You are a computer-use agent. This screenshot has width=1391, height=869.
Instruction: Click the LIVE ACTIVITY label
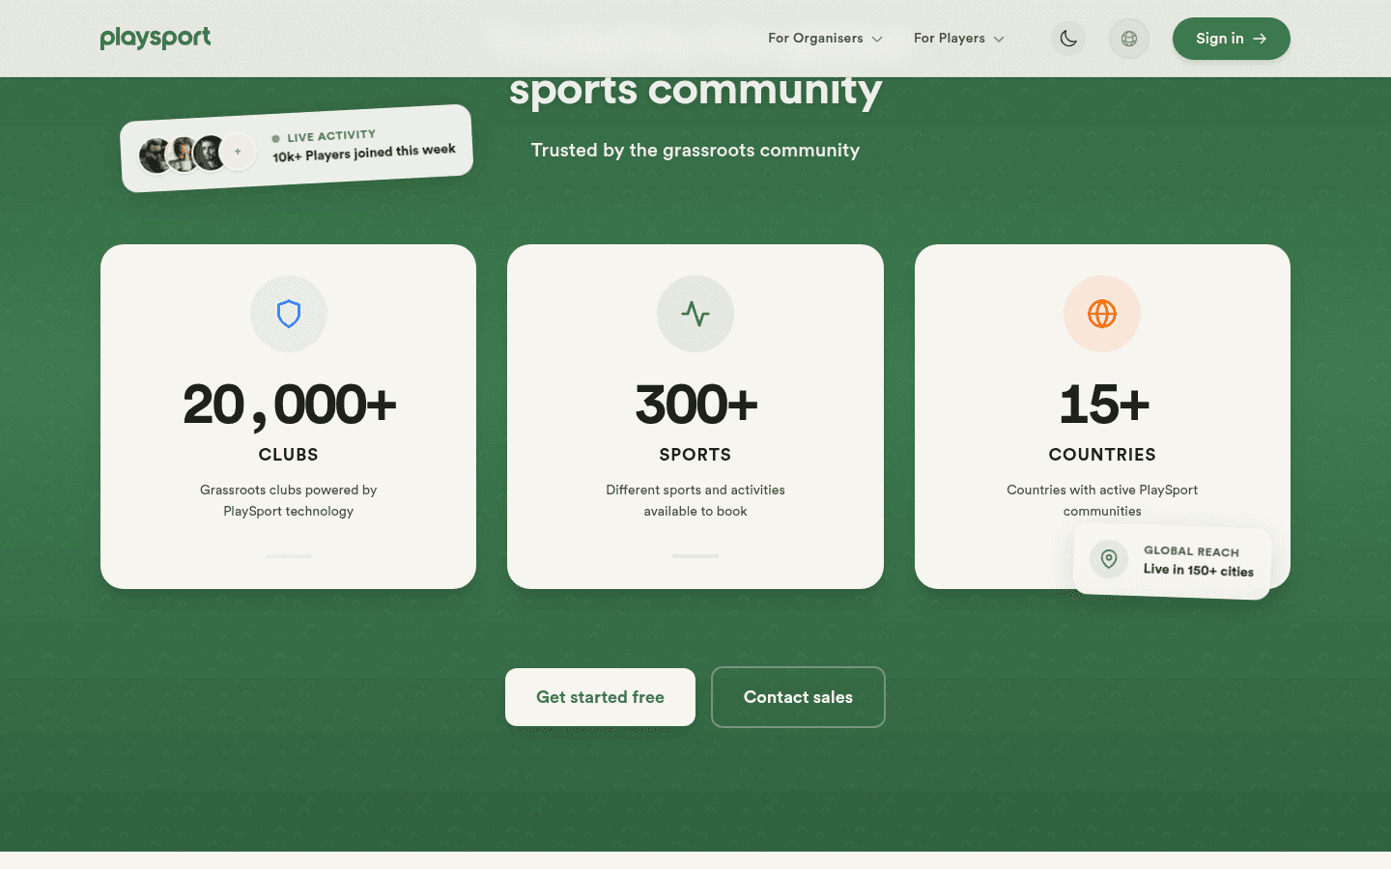point(331,136)
